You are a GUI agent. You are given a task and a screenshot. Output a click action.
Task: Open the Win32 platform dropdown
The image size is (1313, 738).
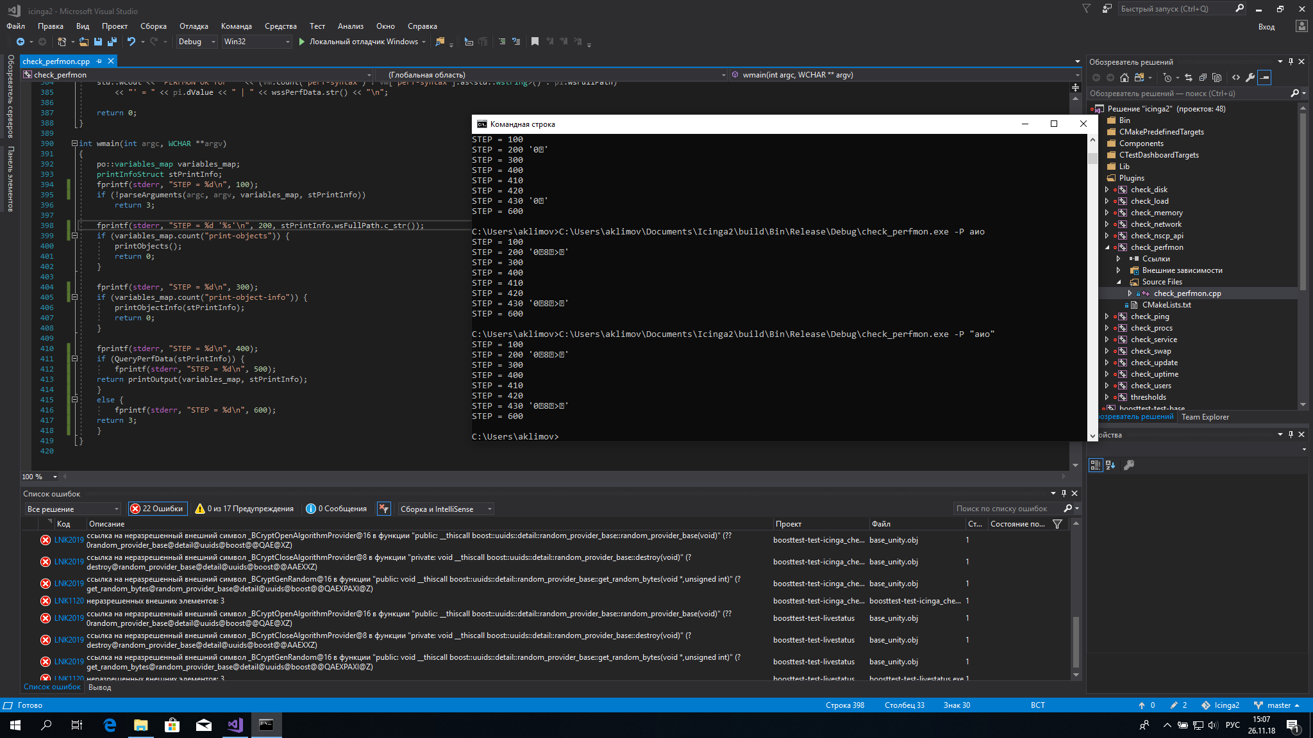256,42
